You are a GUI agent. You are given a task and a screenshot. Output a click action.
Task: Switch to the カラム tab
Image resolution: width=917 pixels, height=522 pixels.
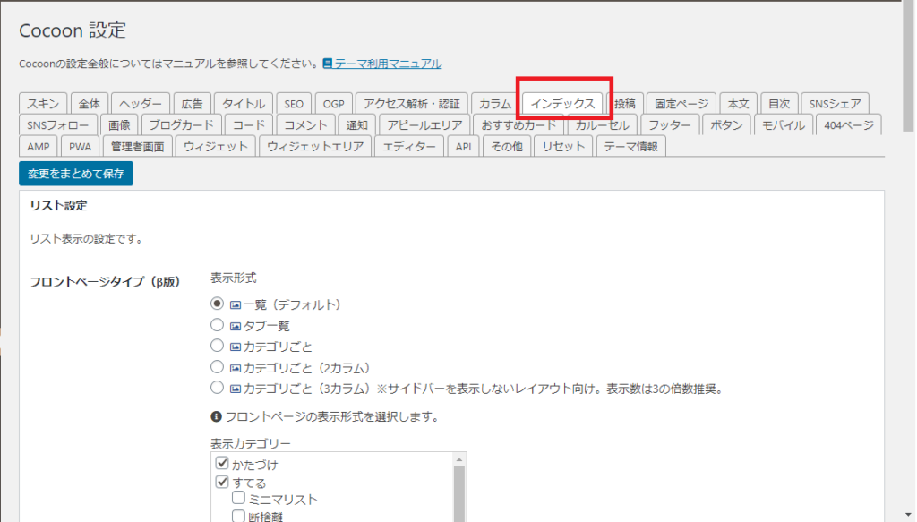click(x=494, y=104)
